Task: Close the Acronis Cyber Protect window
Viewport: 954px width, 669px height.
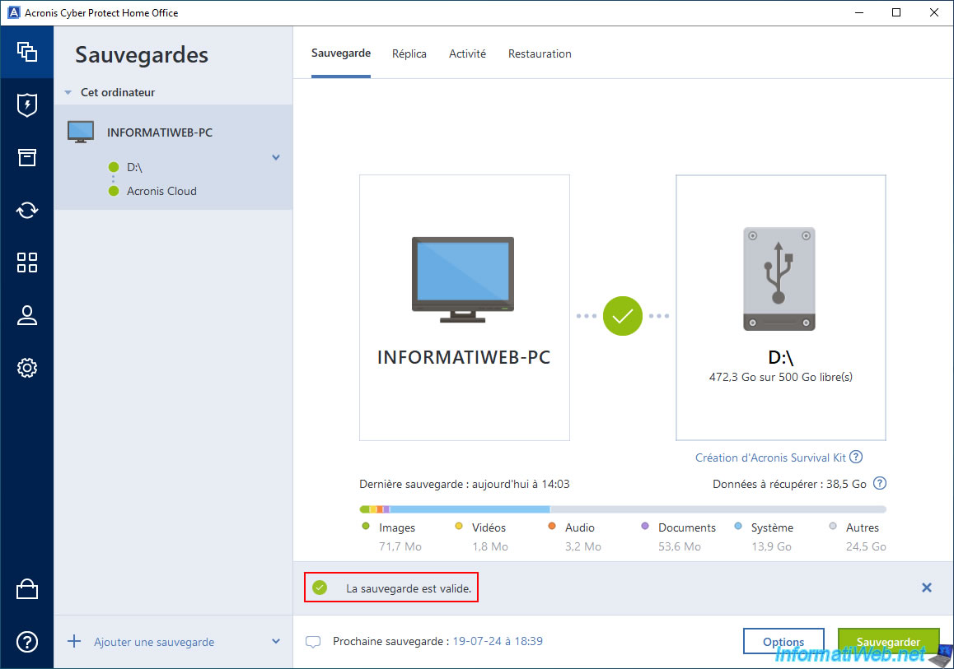Action: (x=934, y=13)
